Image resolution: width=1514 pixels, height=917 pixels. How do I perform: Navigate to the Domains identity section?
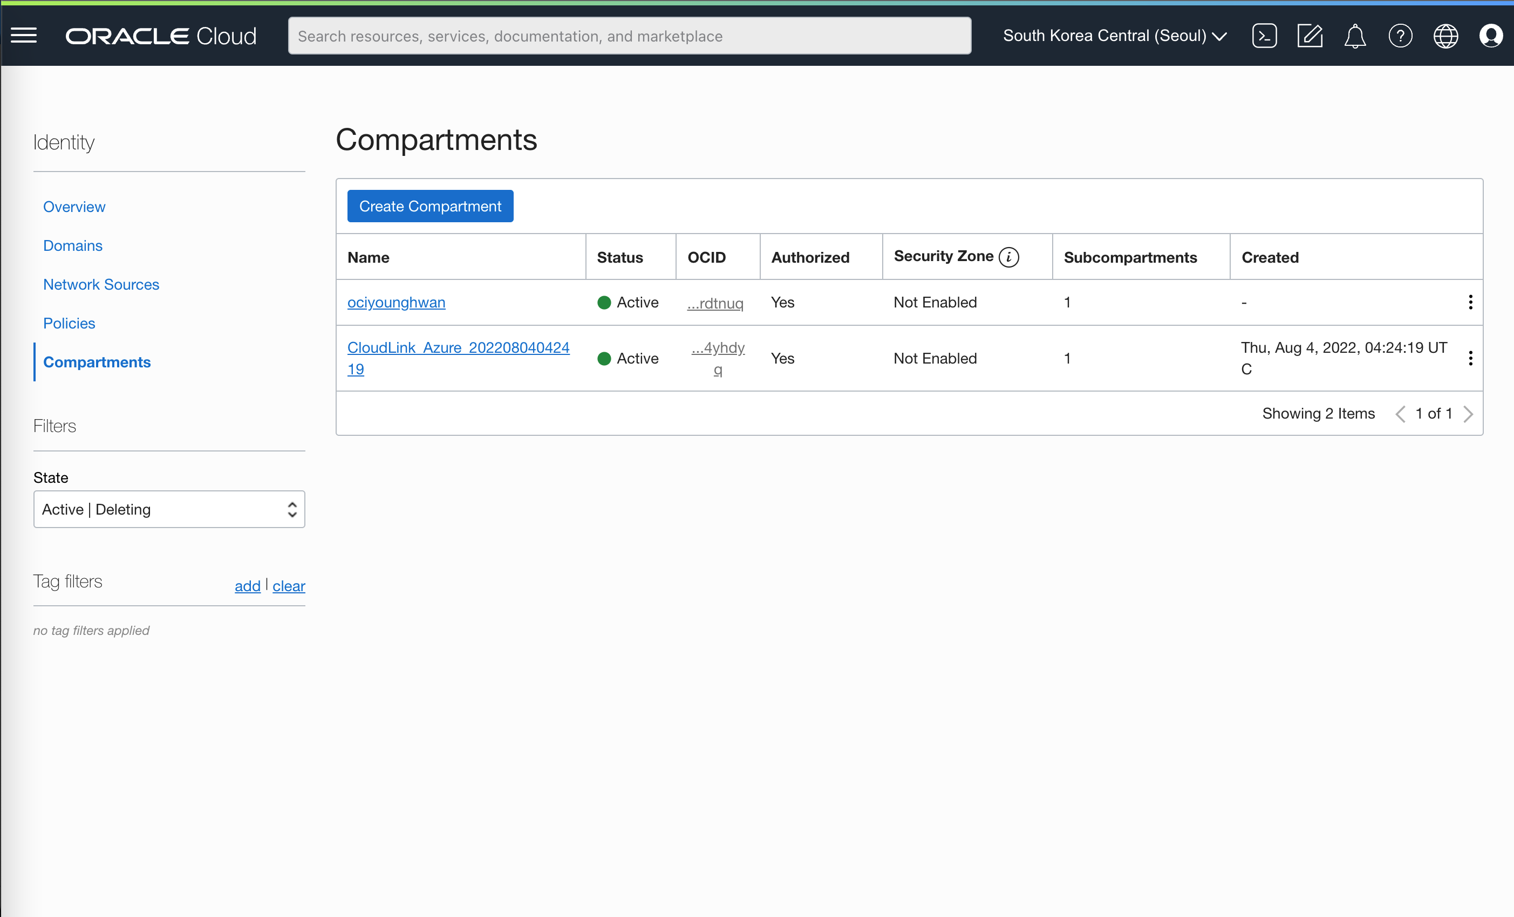click(72, 245)
